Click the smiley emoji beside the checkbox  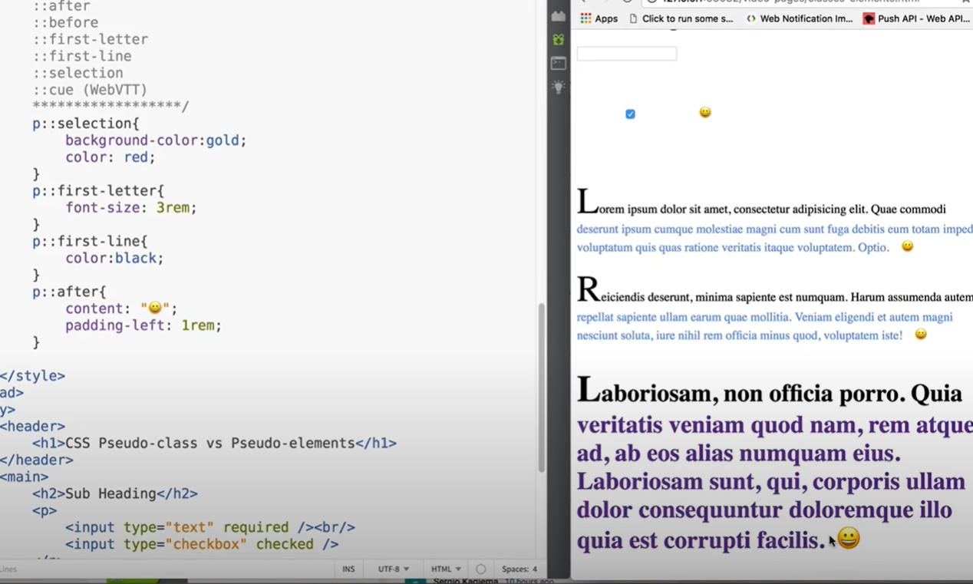pos(705,113)
